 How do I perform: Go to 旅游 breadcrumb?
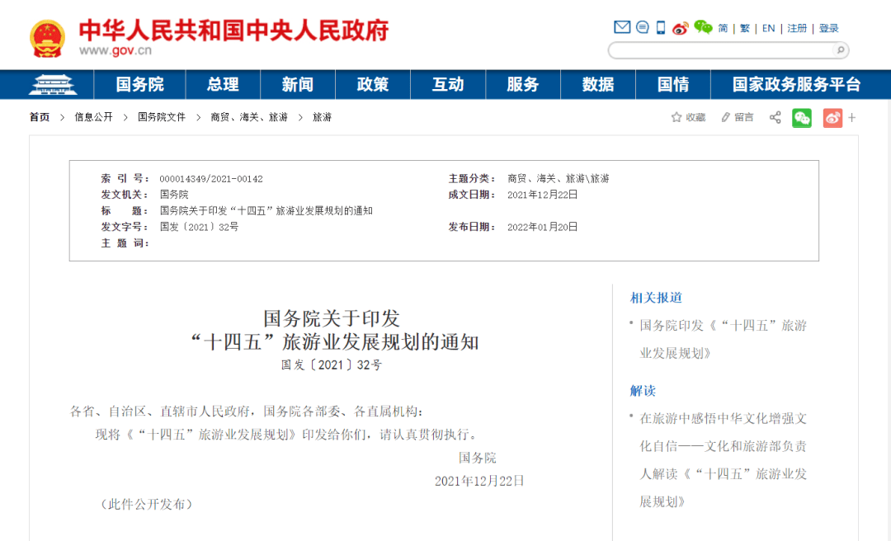323,117
